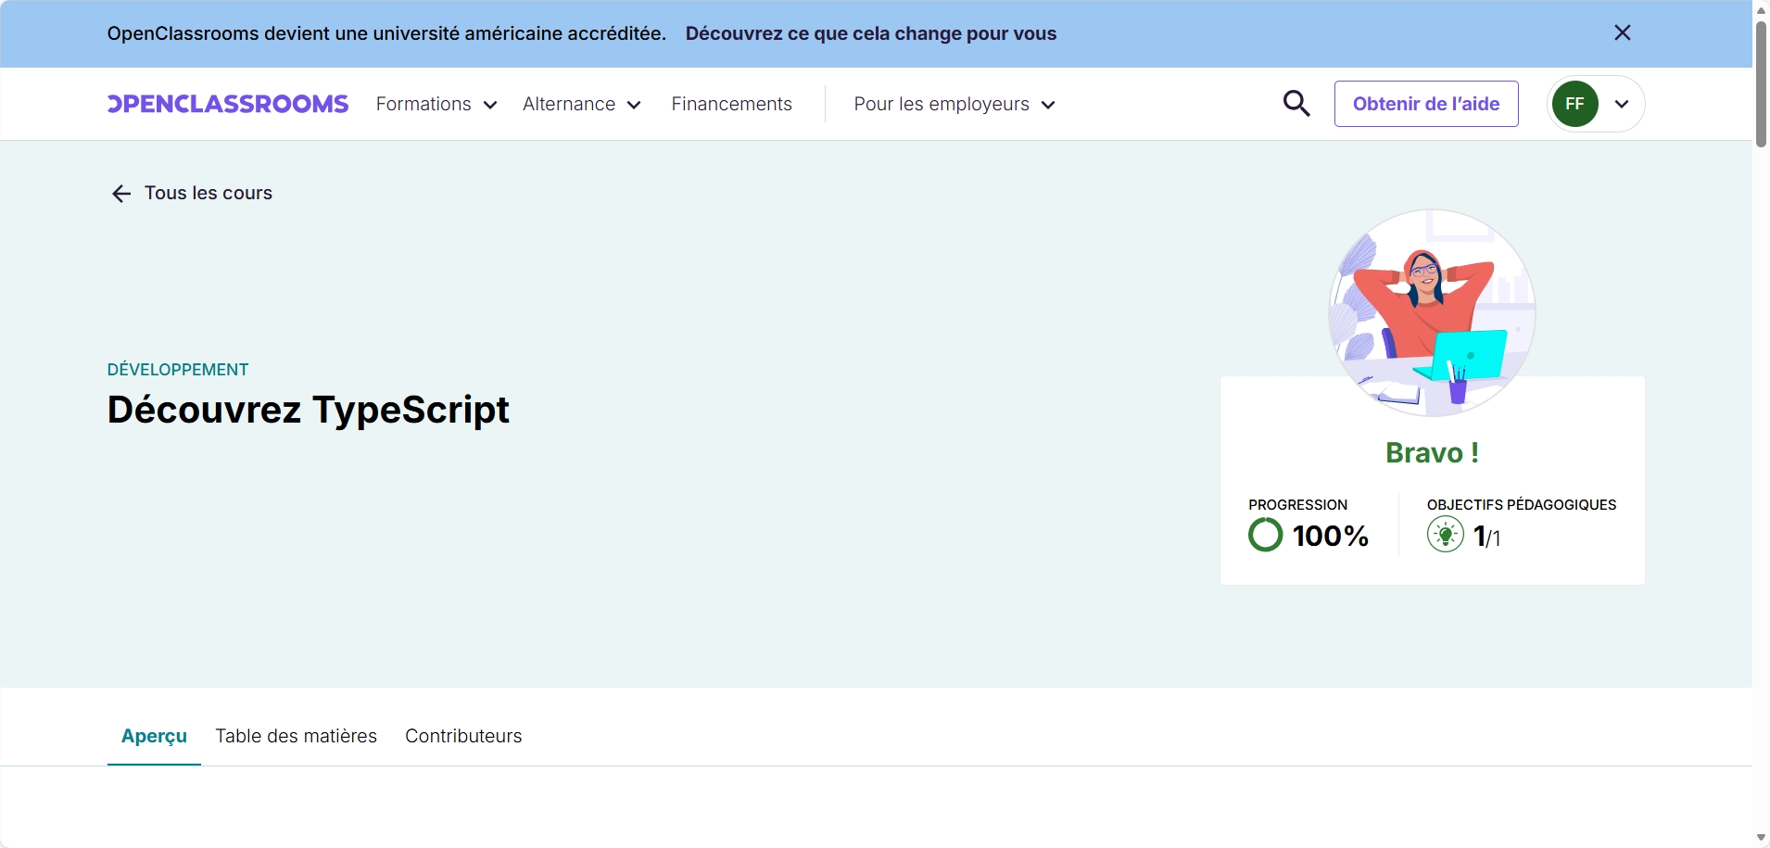Click the Bravo ! heading

pos(1432,452)
